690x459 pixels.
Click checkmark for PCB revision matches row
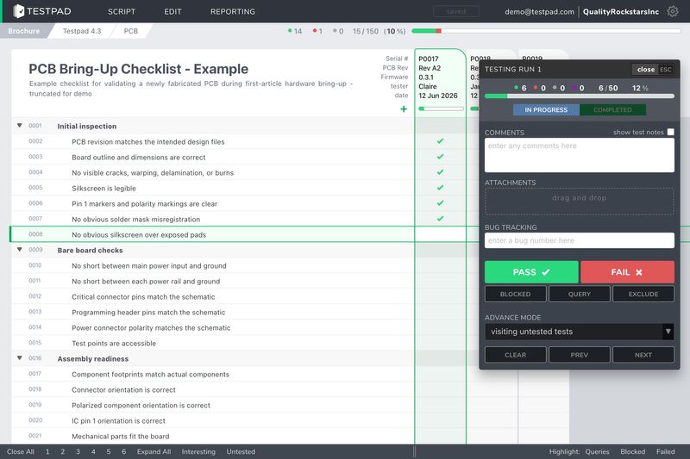(x=440, y=141)
